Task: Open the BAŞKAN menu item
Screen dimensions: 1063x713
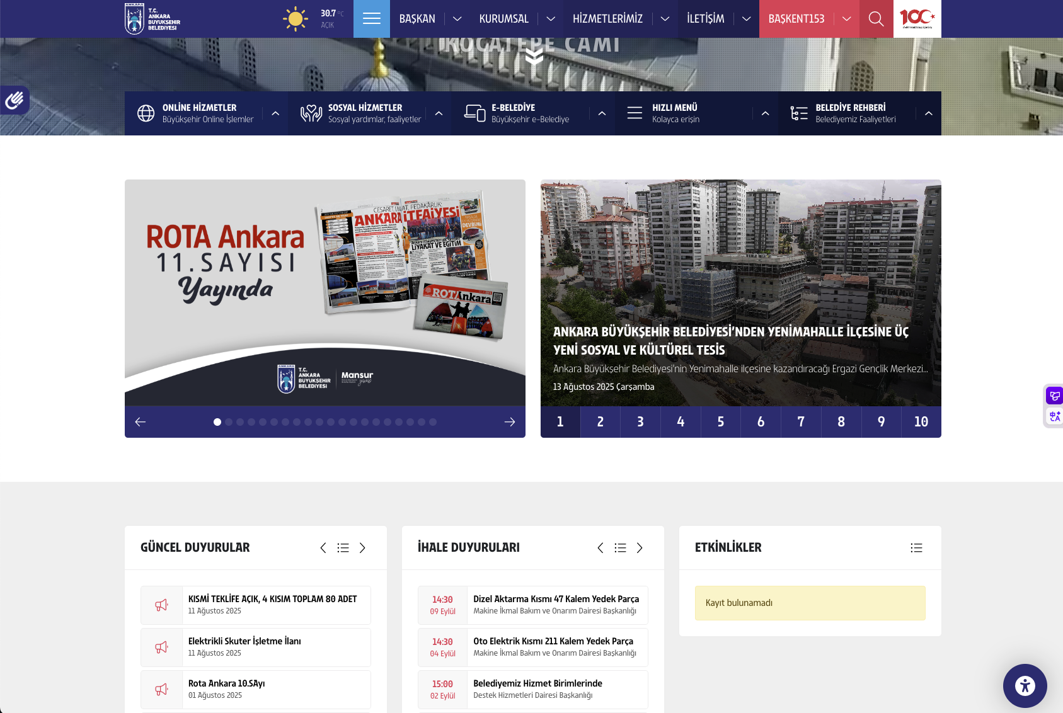Action: click(x=417, y=19)
